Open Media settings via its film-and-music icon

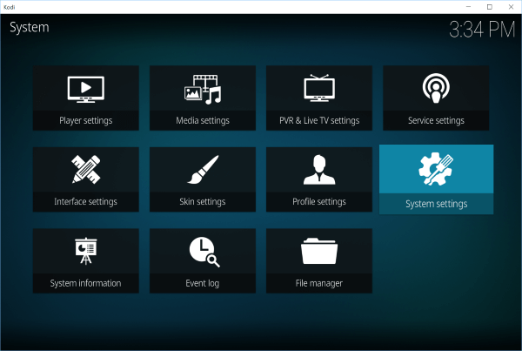[203, 88]
